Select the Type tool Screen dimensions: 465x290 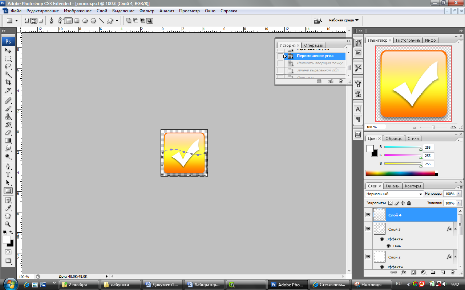coord(8,175)
